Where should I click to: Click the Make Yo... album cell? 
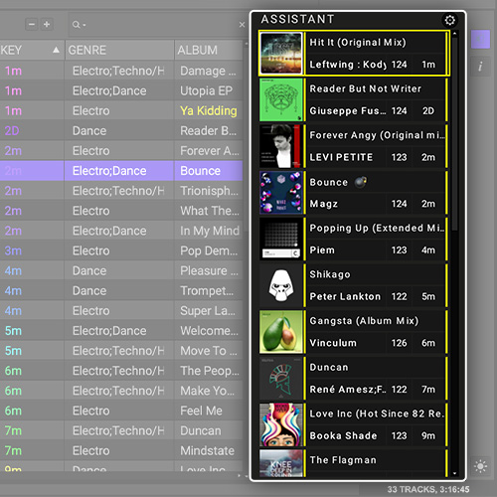[209, 391]
